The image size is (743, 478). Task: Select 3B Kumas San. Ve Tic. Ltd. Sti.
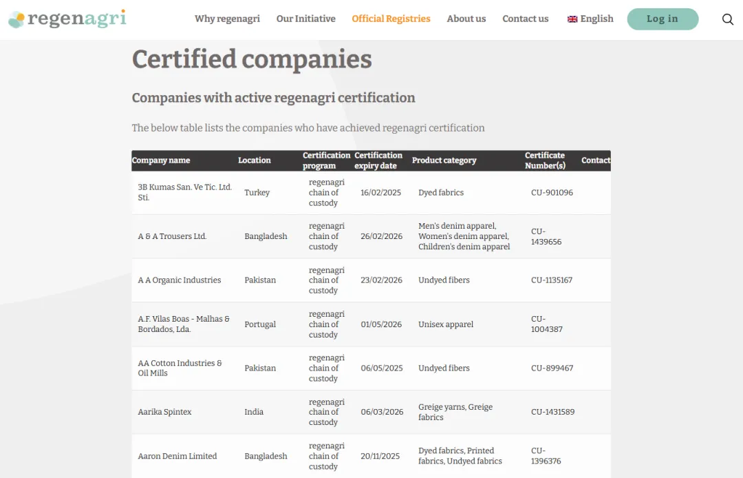click(x=185, y=192)
